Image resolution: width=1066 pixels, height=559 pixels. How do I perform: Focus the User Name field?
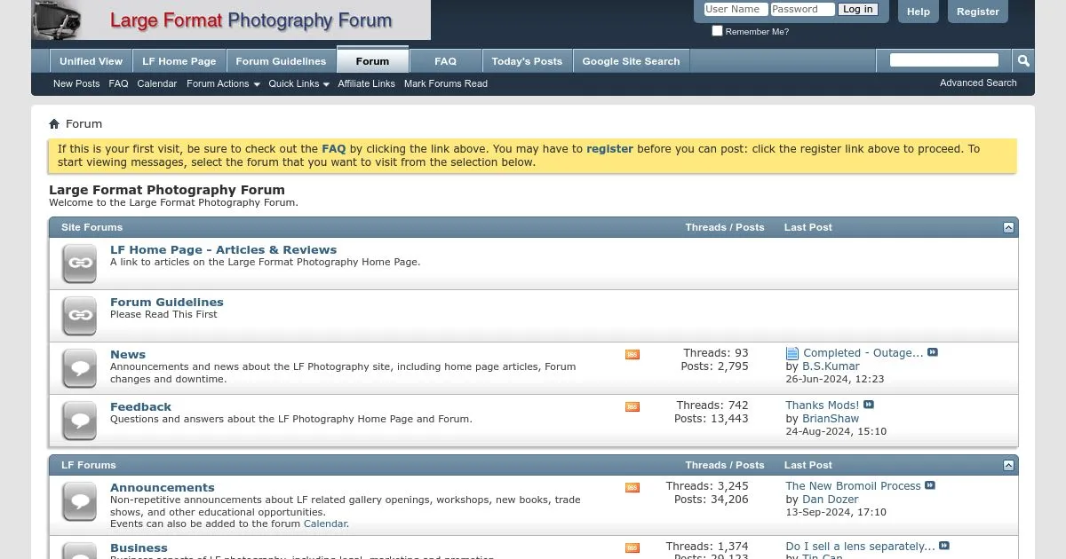click(736, 10)
